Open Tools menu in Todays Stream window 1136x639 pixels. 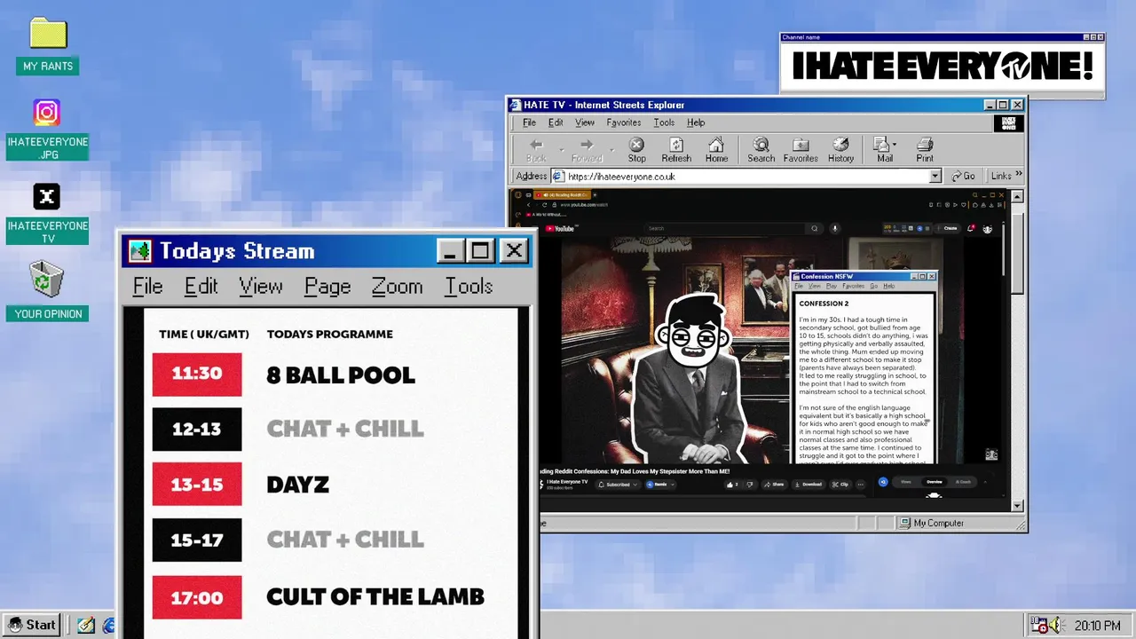coord(469,287)
